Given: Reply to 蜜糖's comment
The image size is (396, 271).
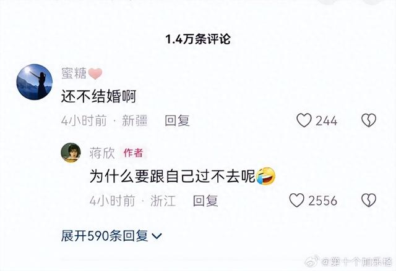Looking at the screenshot, I should [177, 120].
